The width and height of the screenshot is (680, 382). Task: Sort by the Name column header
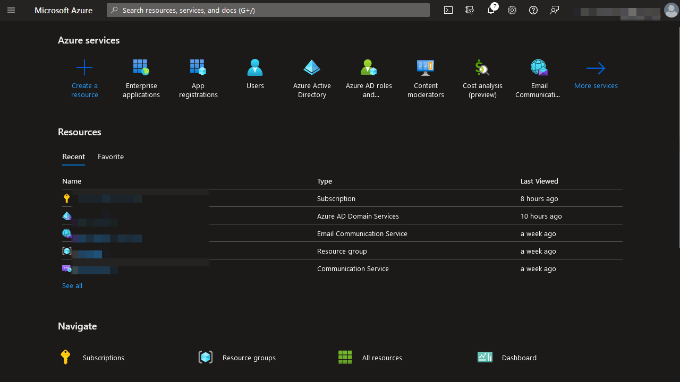tap(72, 181)
